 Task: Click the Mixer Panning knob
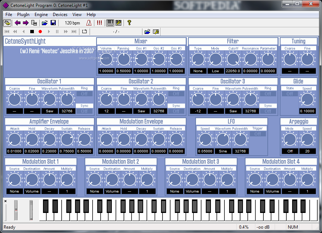point(124,59)
